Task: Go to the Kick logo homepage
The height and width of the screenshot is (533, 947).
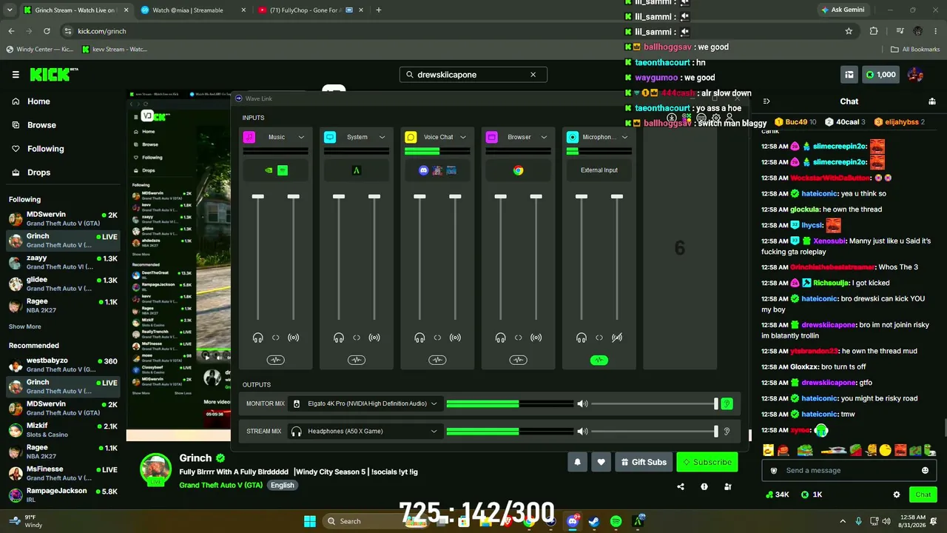Action: (x=53, y=74)
